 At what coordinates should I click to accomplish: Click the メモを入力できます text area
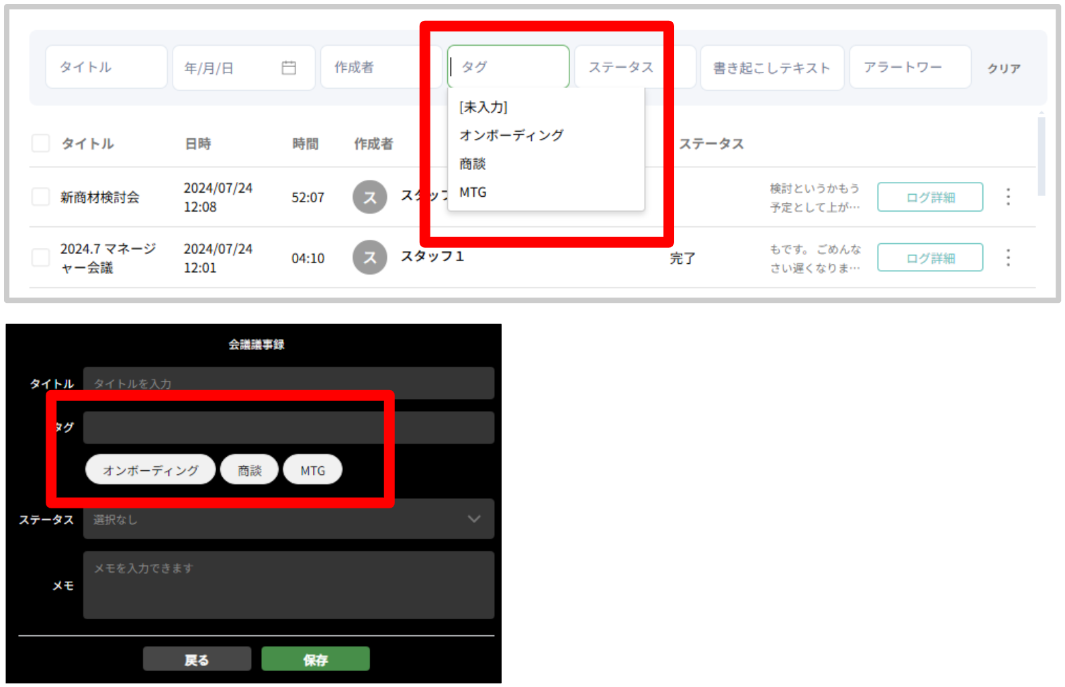click(x=289, y=585)
